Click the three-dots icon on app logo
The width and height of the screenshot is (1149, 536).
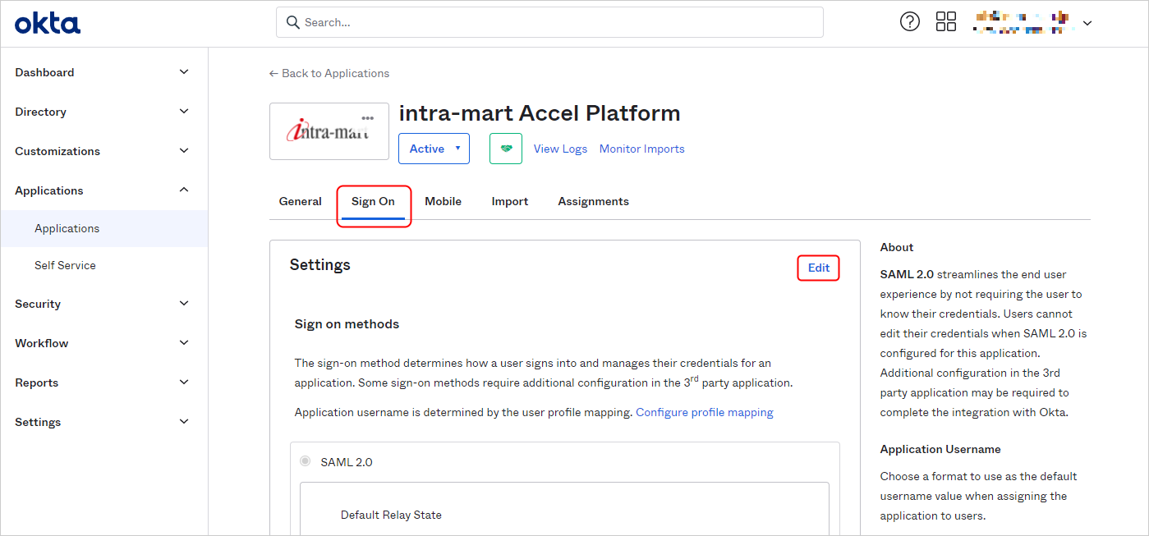pos(367,118)
